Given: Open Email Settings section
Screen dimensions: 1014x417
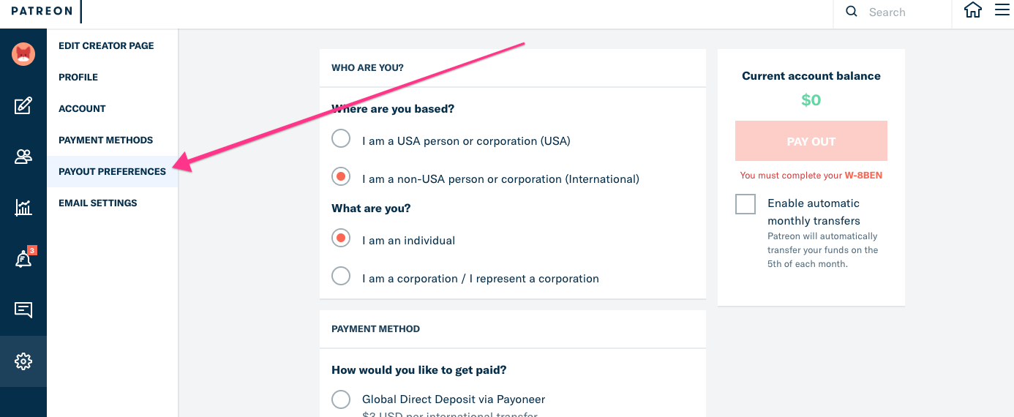Looking at the screenshot, I should 97,203.
